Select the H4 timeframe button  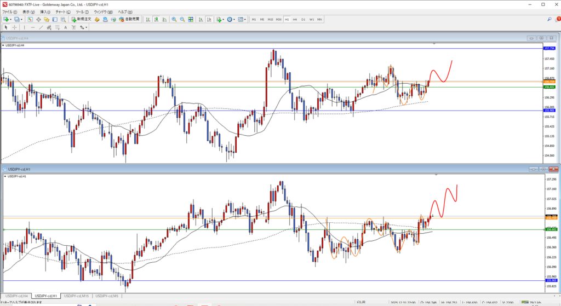click(x=295, y=19)
